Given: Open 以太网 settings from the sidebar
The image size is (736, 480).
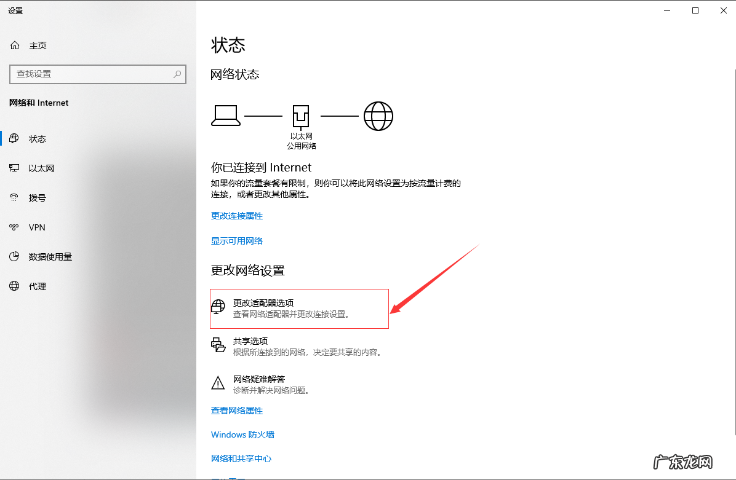Looking at the screenshot, I should point(14,168).
